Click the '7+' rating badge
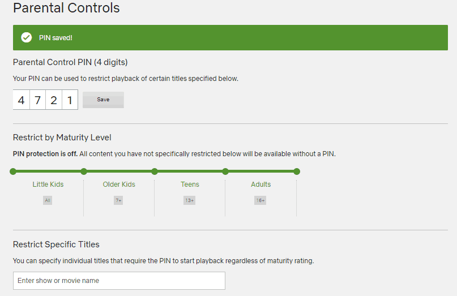The width and height of the screenshot is (457, 296). pyautogui.click(x=118, y=200)
